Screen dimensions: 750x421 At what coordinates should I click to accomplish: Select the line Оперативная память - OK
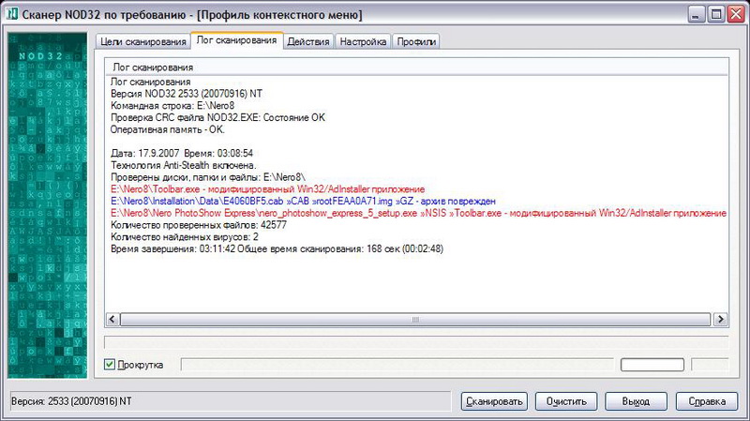pyautogui.click(x=168, y=129)
